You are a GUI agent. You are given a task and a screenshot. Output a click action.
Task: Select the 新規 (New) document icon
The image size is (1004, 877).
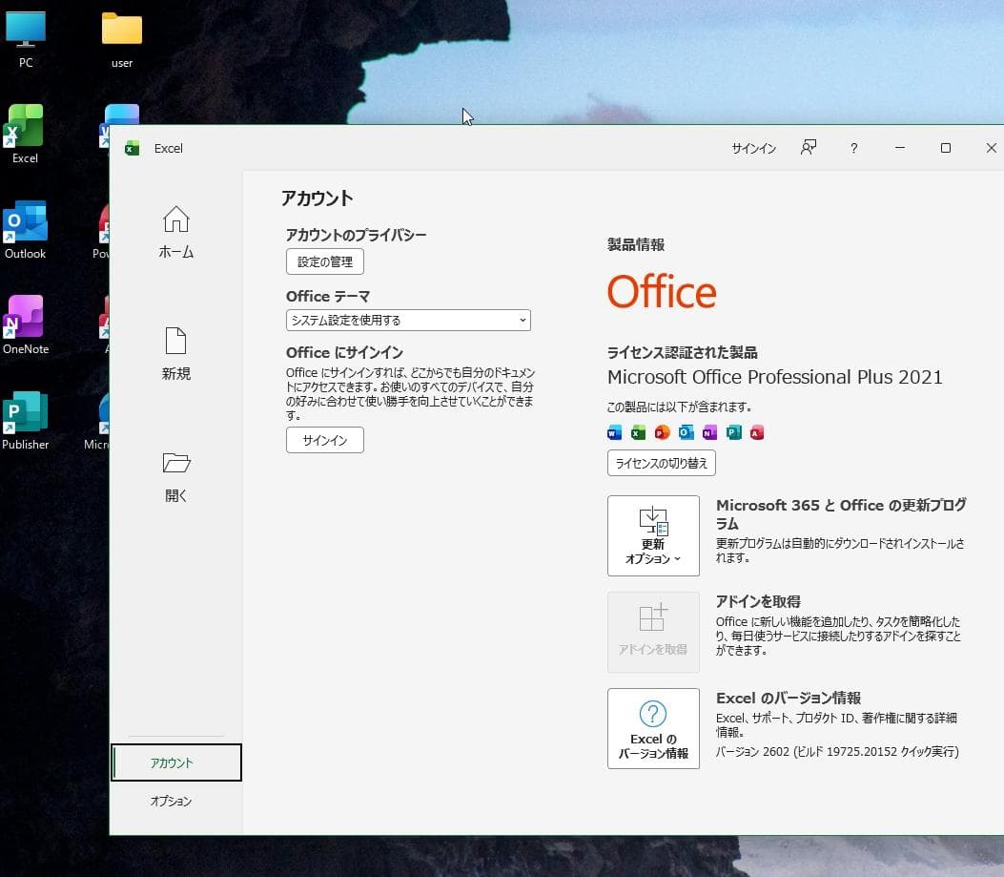(x=176, y=341)
